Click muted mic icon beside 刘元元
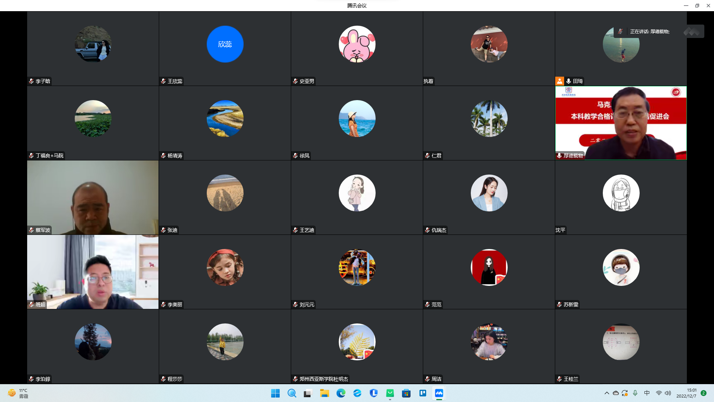The image size is (714, 402). pos(295,304)
